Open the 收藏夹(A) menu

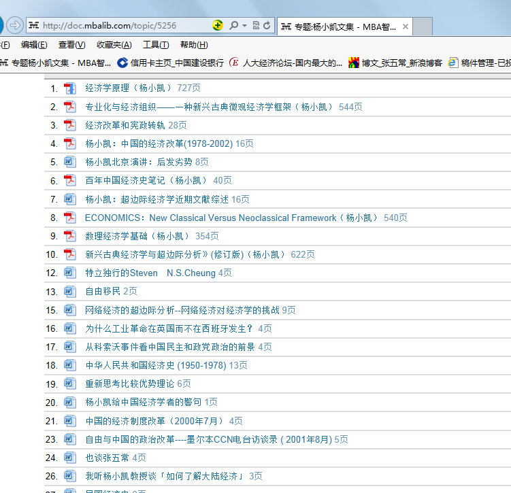coord(114,45)
